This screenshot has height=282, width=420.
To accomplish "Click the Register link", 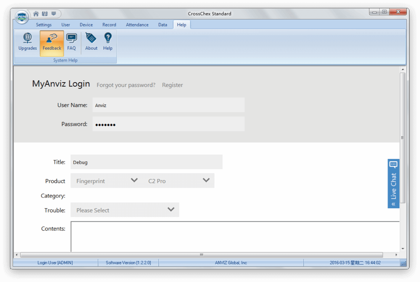I will 172,85.
